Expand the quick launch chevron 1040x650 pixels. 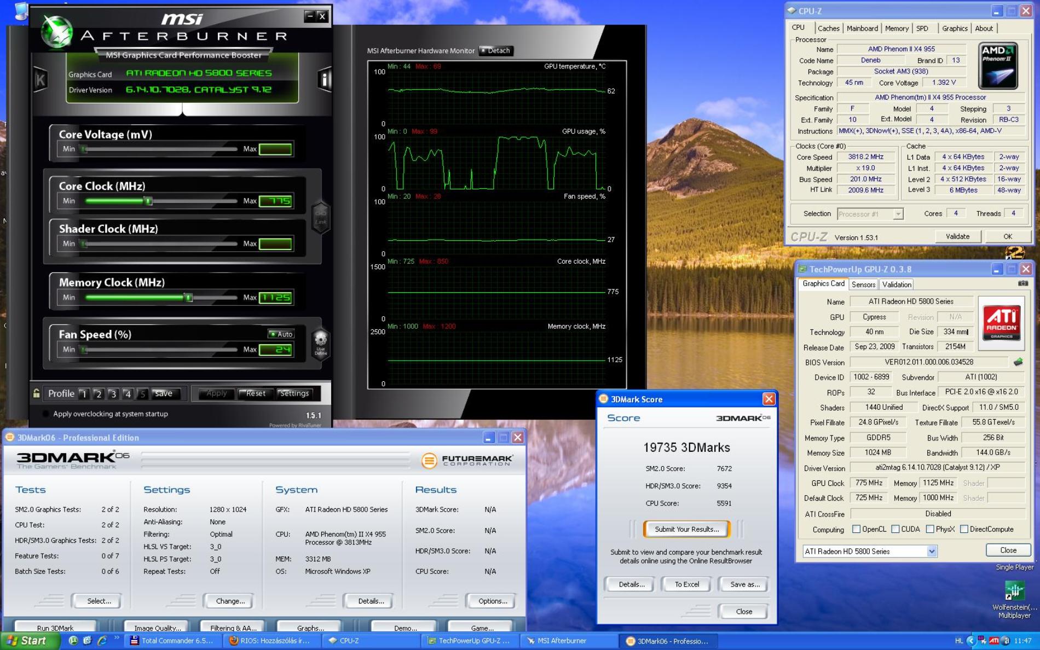116,638
